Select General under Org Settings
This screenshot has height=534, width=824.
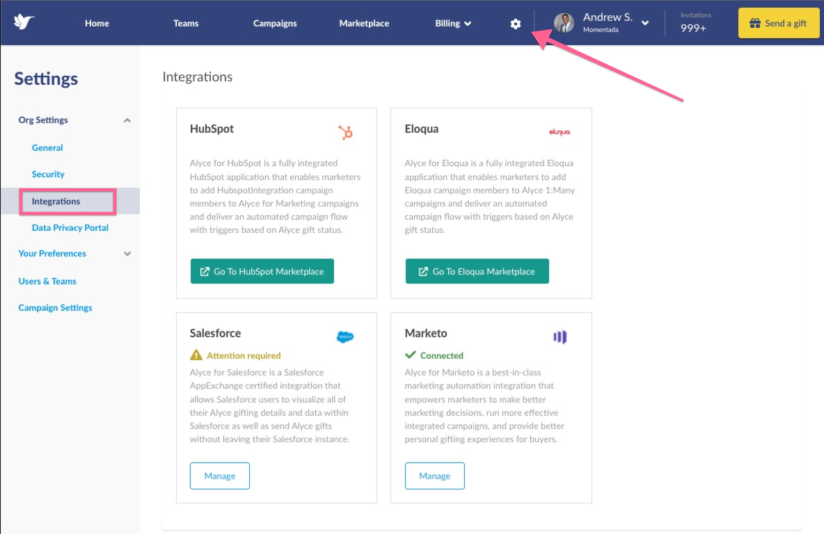(47, 147)
